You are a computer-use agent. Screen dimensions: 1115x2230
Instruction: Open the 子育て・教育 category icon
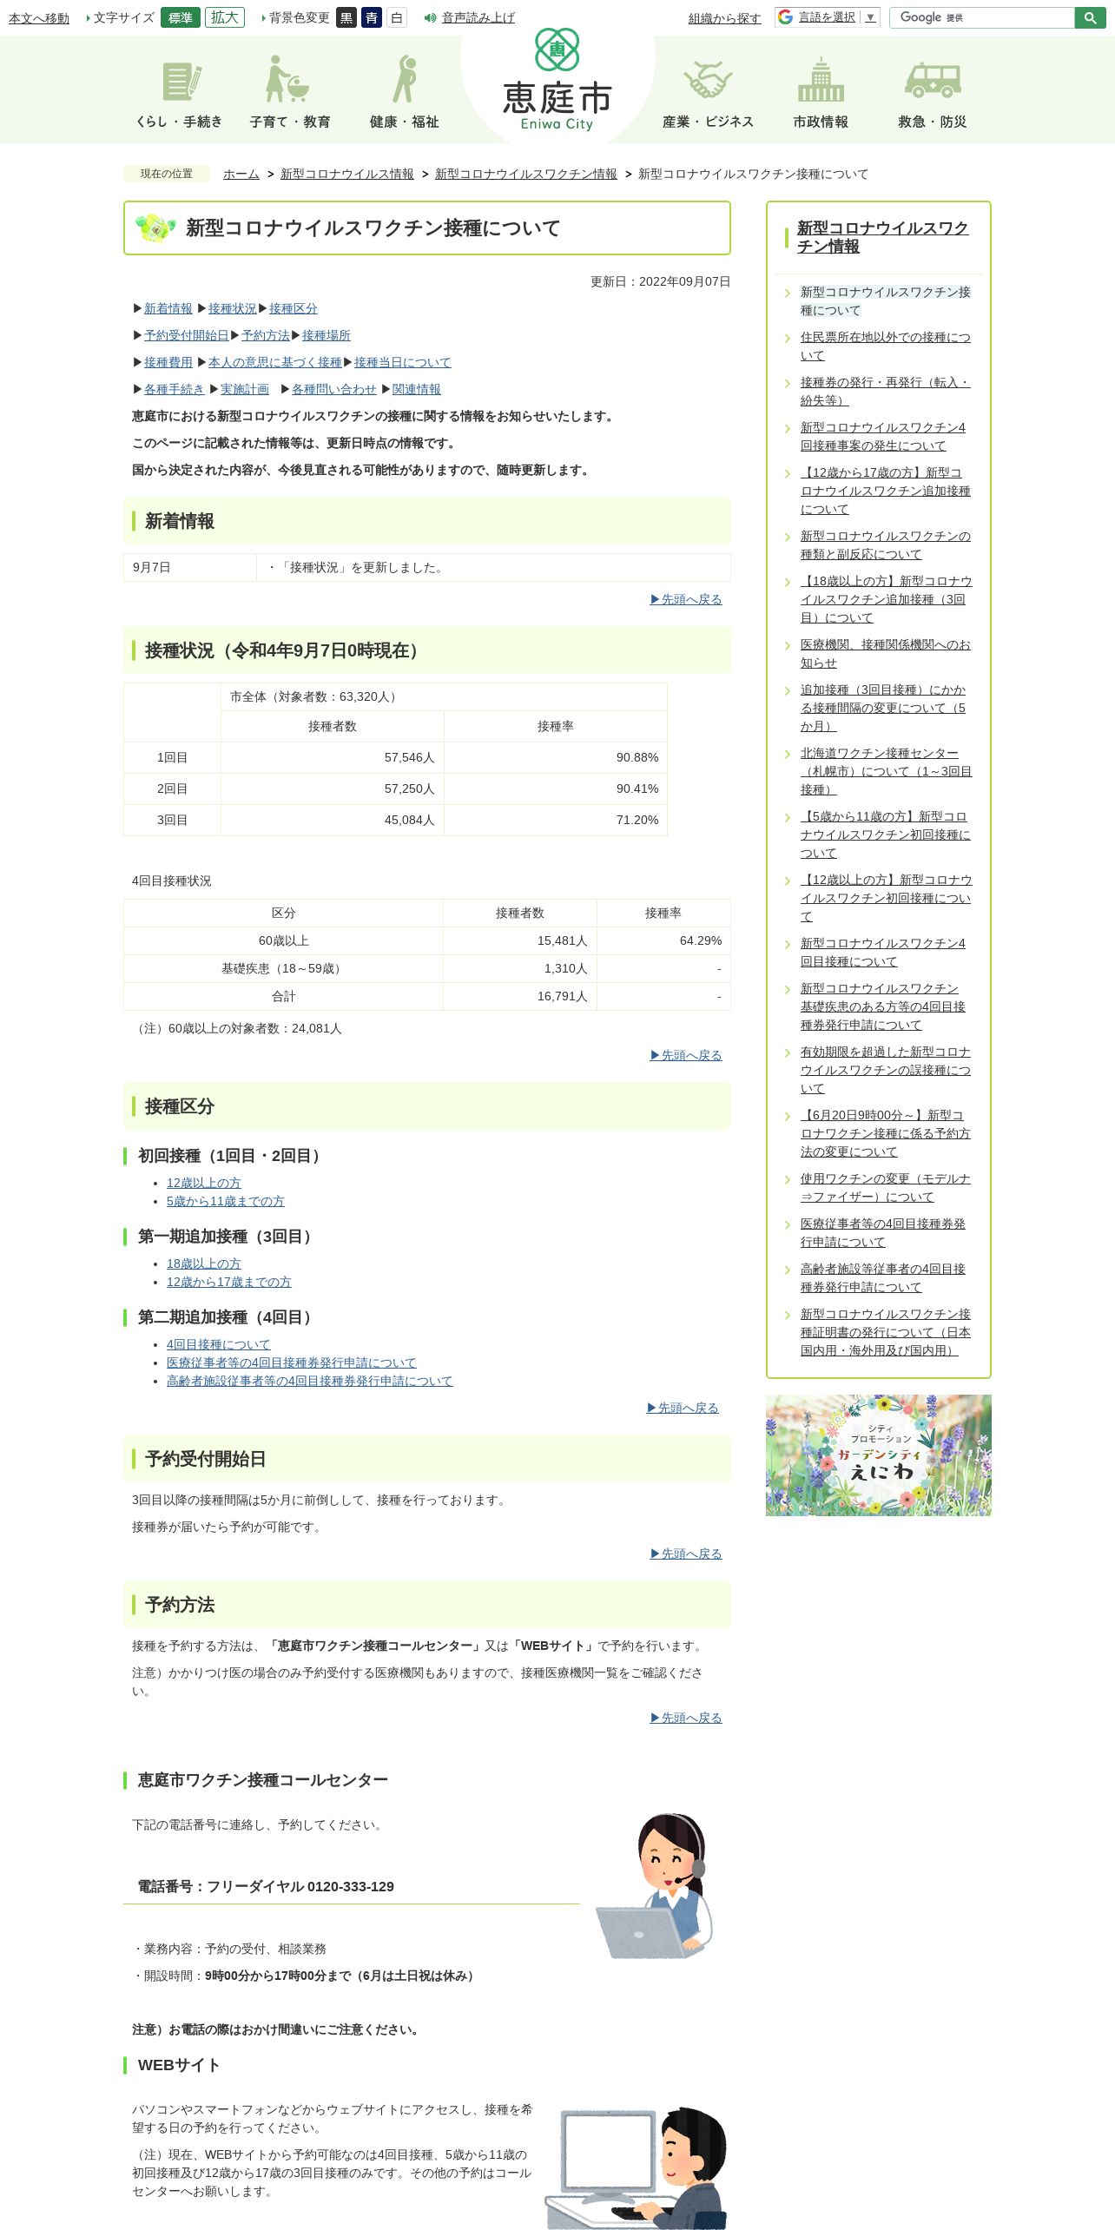point(289,93)
